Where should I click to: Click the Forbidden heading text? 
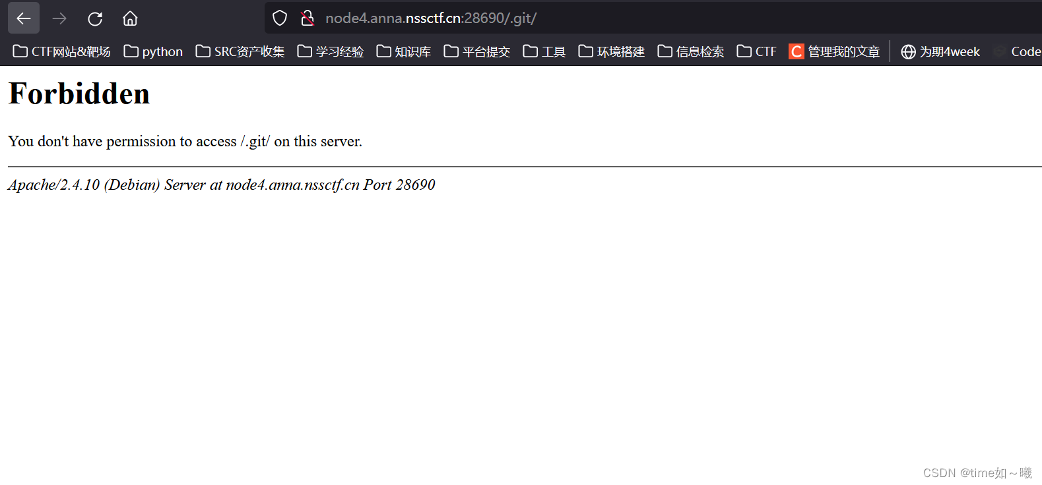pos(79,94)
